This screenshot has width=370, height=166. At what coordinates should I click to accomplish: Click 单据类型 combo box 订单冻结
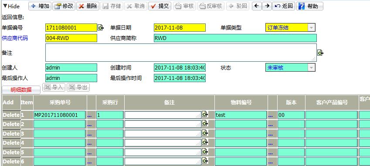pyautogui.click(x=290, y=28)
